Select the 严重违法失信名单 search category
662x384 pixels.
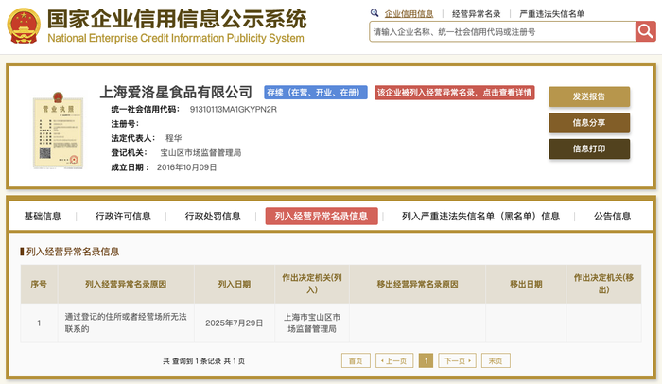551,14
